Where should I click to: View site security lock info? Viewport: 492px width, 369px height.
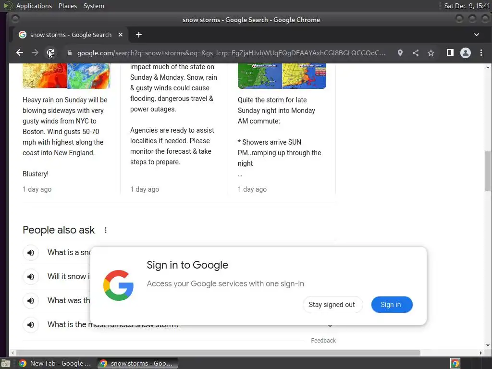point(70,53)
